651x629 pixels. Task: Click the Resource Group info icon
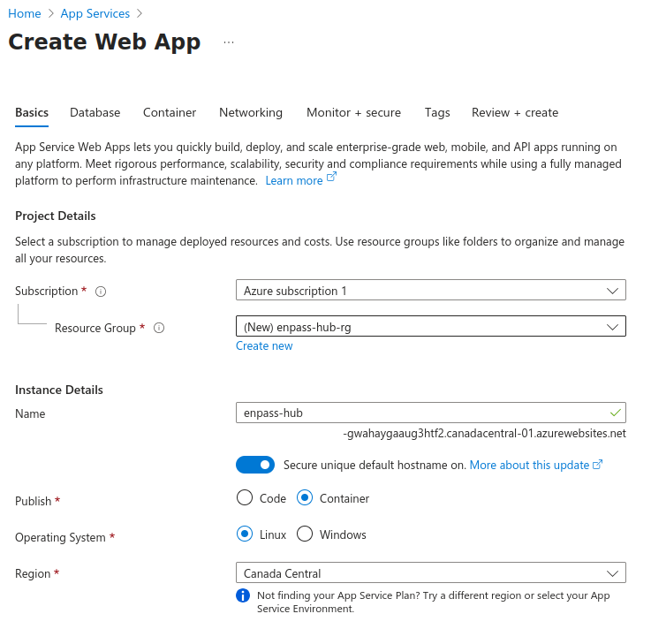click(x=159, y=328)
